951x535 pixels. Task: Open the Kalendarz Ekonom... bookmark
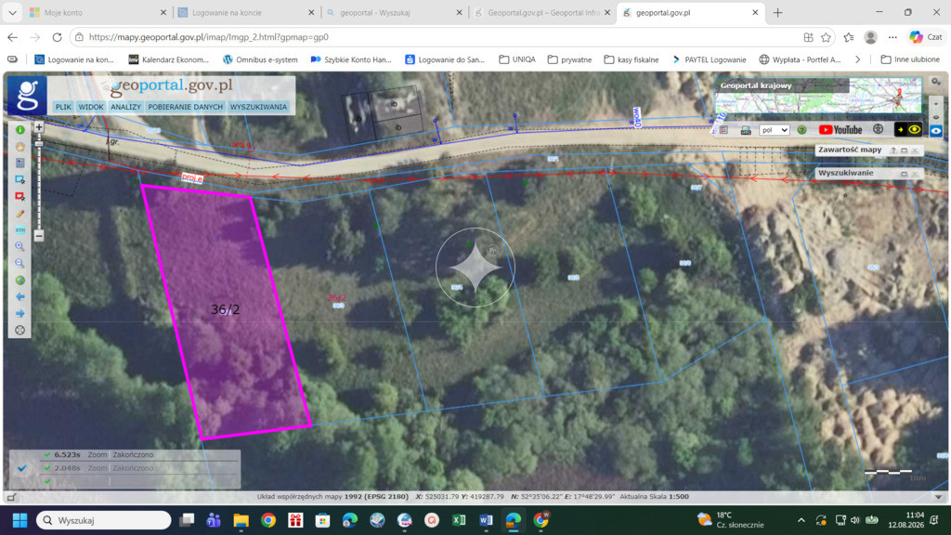(x=169, y=59)
